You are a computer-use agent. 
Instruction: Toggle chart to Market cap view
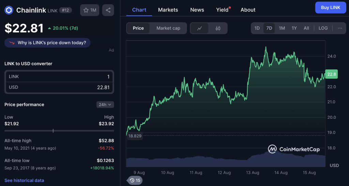coord(168,28)
